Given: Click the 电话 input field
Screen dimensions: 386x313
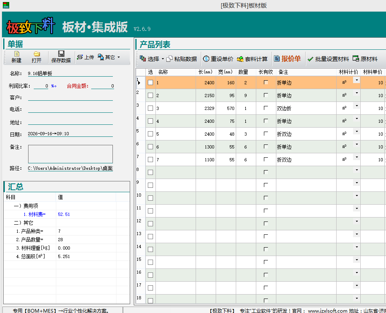Looking at the screenshot, I should coord(70,110).
